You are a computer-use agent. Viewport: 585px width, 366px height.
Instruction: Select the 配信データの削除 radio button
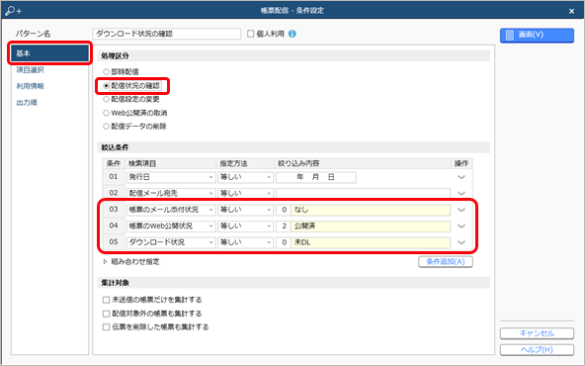pyautogui.click(x=106, y=127)
